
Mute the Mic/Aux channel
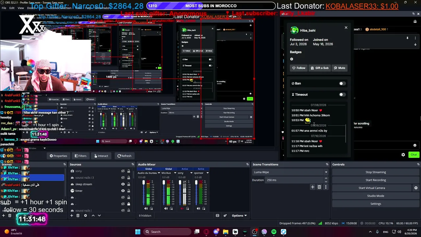click(166, 208)
